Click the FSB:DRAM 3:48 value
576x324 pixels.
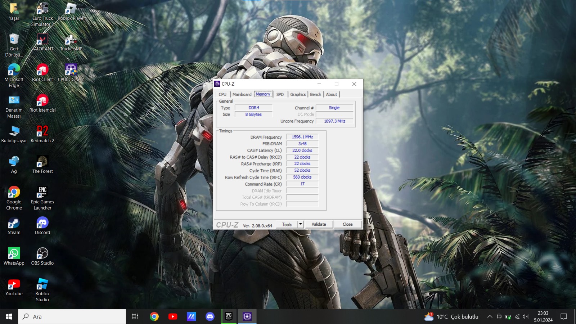click(302, 144)
